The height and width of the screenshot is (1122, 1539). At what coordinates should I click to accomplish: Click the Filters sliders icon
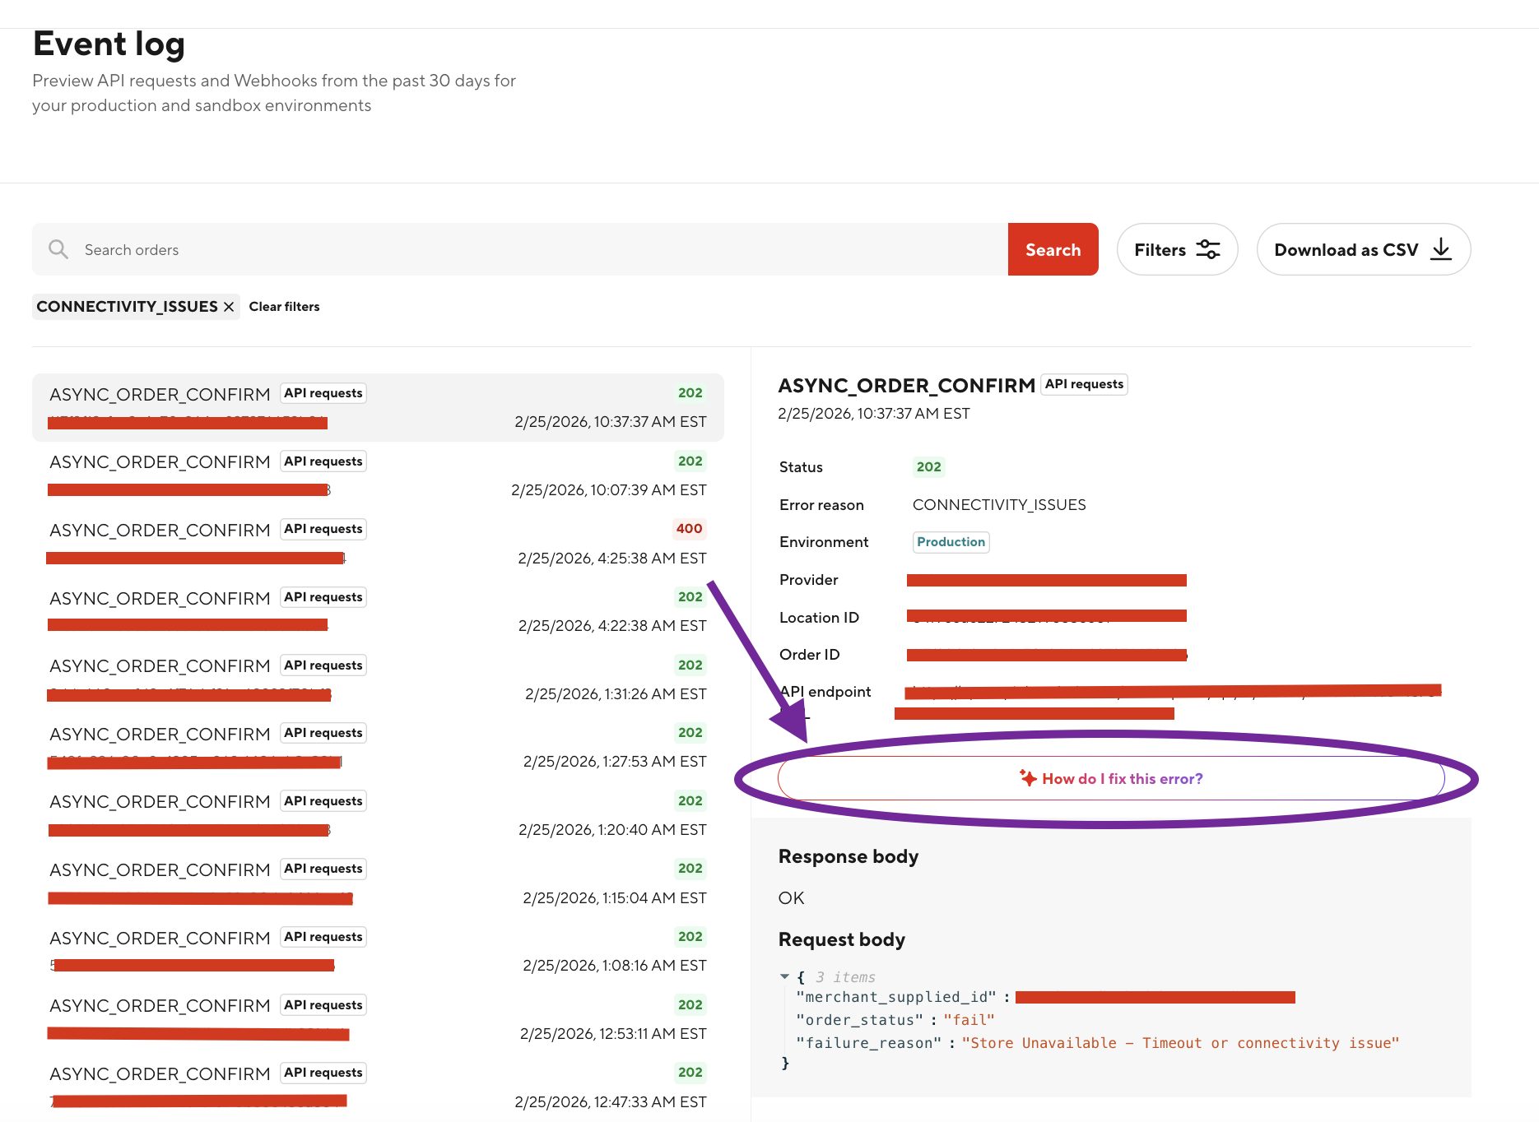tap(1207, 249)
